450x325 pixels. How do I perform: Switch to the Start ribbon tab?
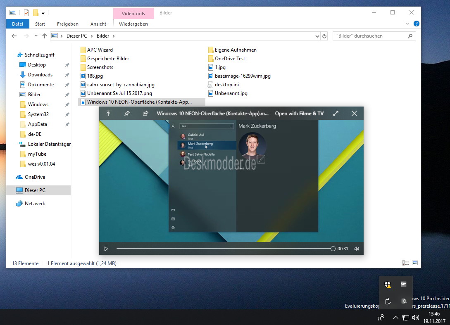click(40, 24)
